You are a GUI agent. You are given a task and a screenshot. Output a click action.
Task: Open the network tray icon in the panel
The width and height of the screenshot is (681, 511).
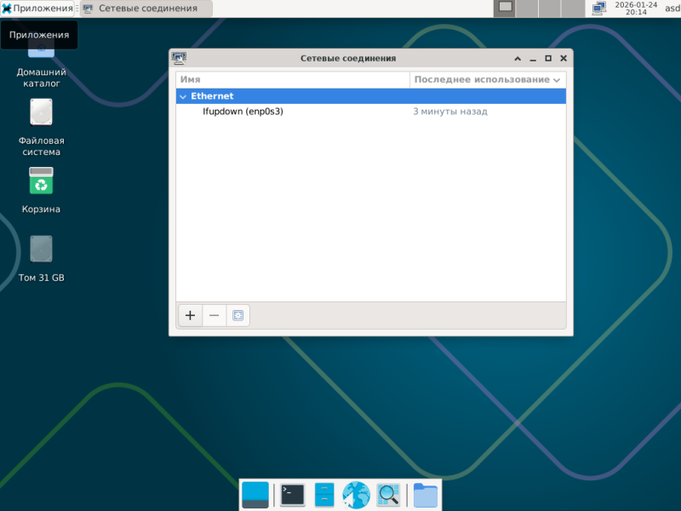coord(599,9)
